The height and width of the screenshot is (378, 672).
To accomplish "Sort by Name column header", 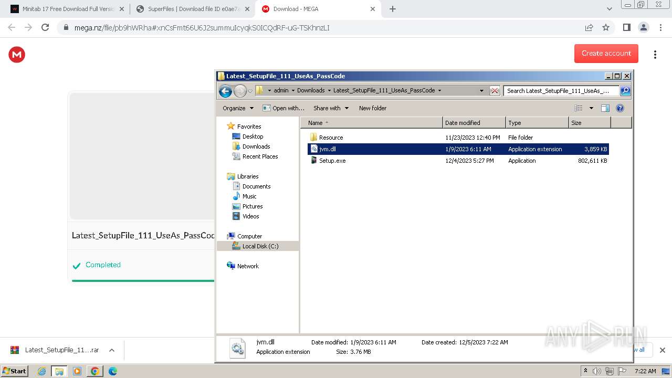I will click(371, 123).
